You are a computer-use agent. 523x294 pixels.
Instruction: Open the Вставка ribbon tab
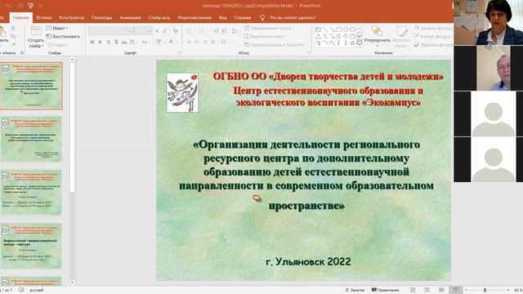(44, 18)
